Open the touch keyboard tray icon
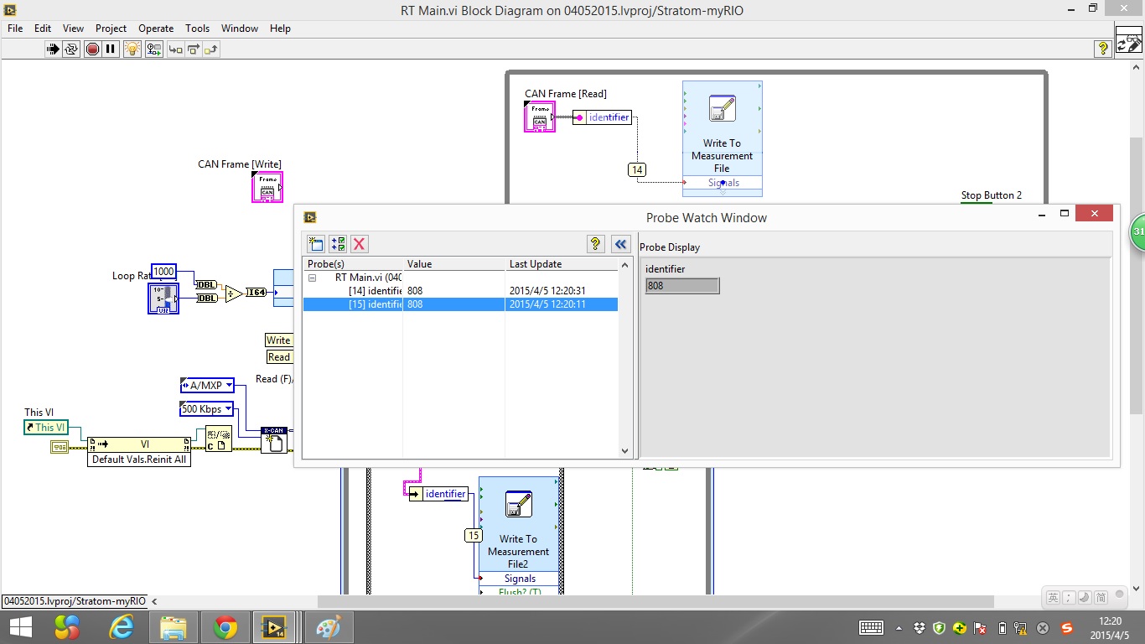The width and height of the screenshot is (1145, 644). pos(871,628)
